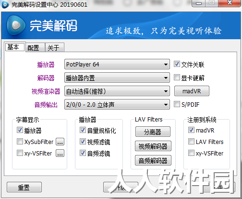This screenshot has width=242, height=199.
Task: Open LAV Filters 分离器 settings
Action: (x=153, y=132)
